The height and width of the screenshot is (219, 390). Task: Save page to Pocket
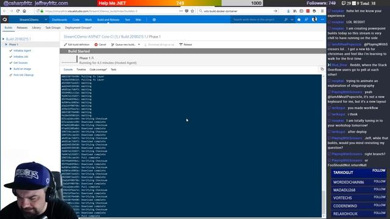(186, 11)
